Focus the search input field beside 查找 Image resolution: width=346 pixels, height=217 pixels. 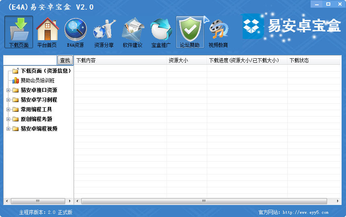click(x=30, y=60)
